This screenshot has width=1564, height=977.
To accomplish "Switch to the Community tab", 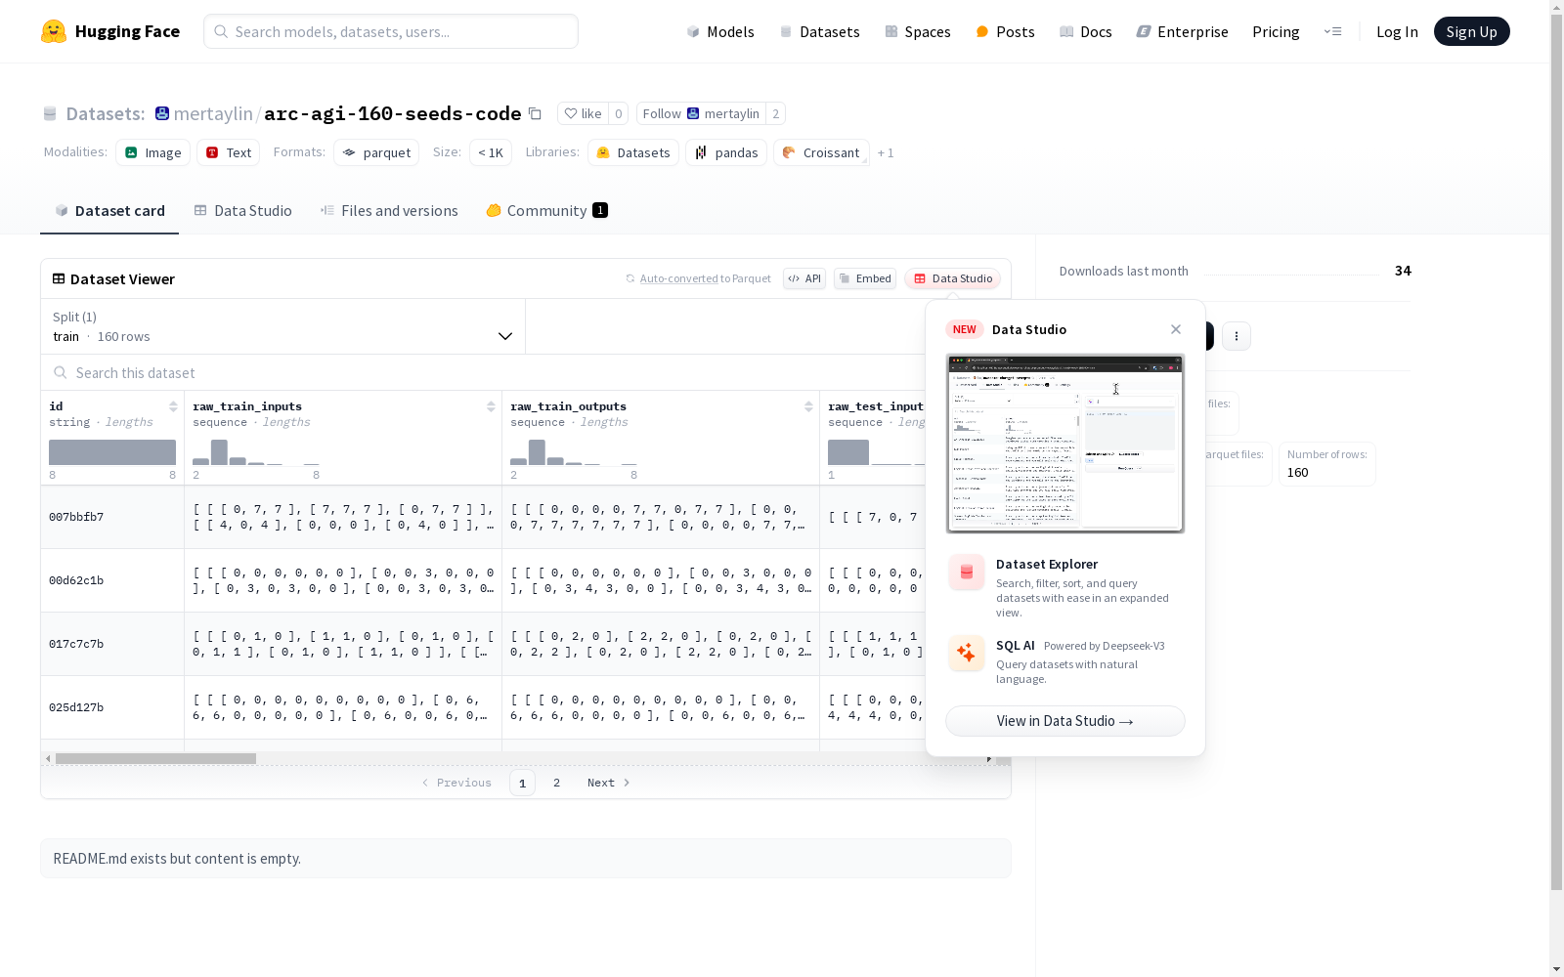I will pos(546,210).
